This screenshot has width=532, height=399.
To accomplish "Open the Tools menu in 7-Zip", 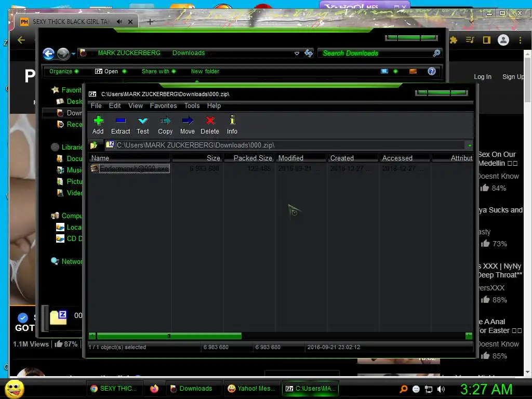I will pyautogui.click(x=192, y=105).
